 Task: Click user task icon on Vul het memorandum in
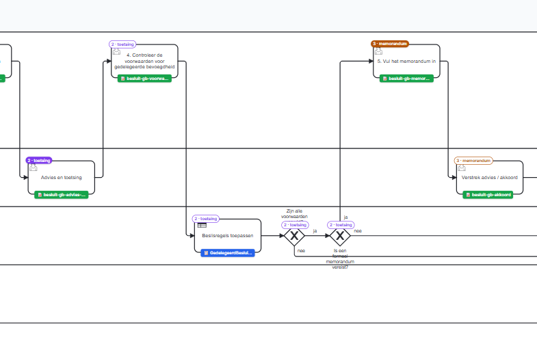(x=378, y=51)
